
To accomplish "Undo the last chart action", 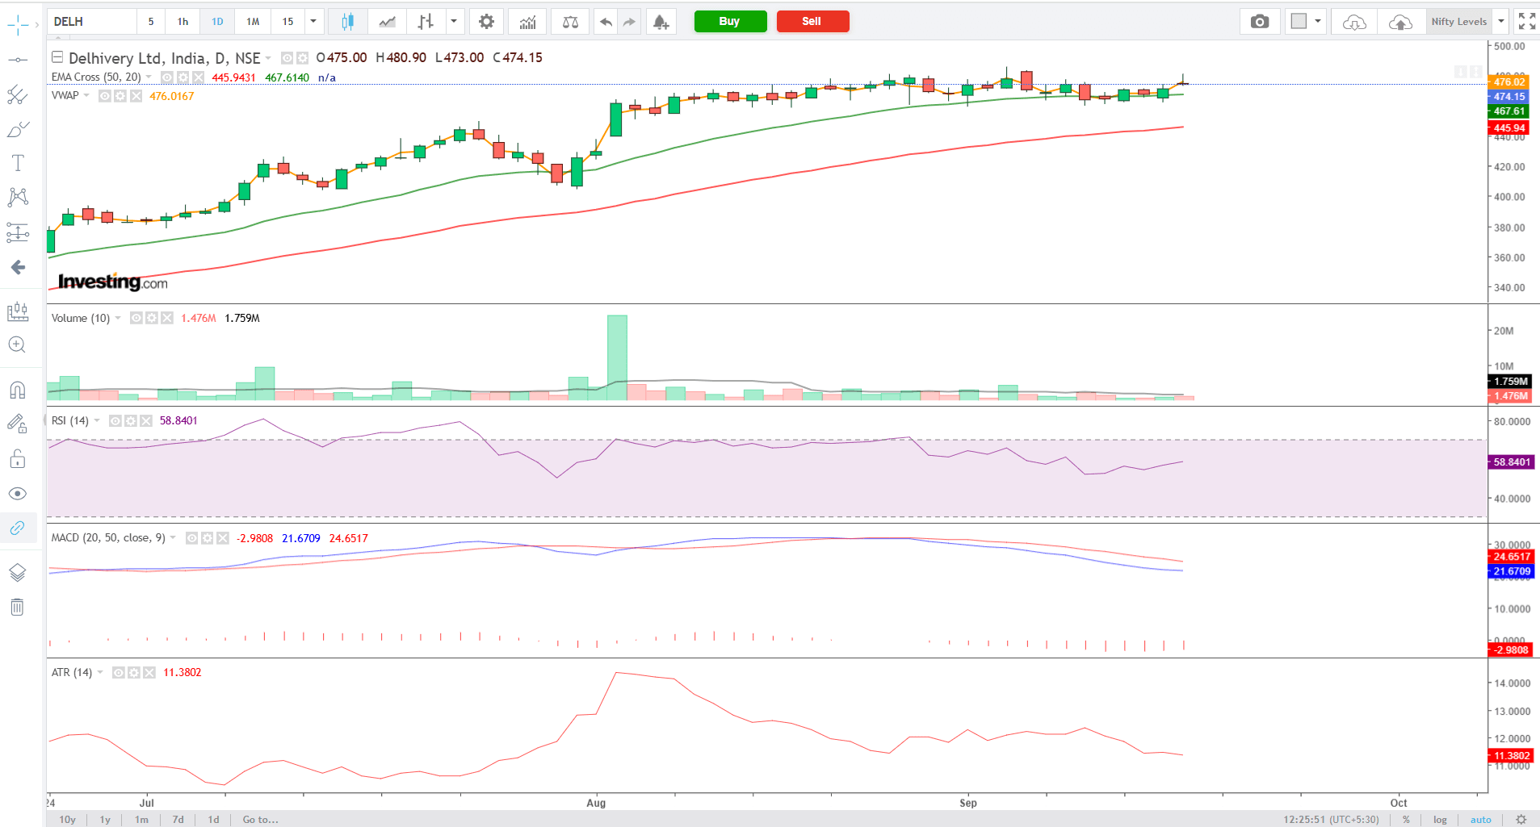I will coord(606,22).
